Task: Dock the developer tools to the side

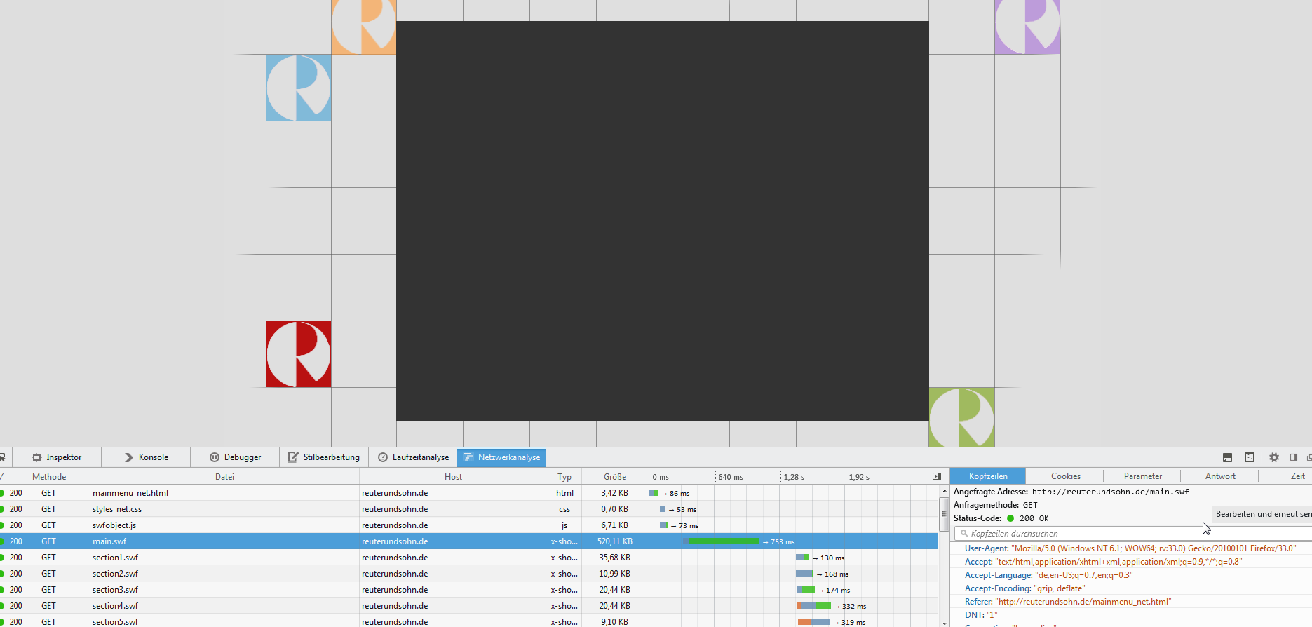Action: click(1294, 457)
